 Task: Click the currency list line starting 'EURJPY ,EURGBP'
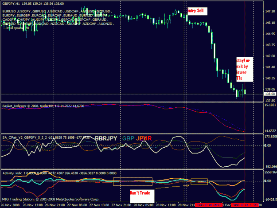tap(55, 16)
